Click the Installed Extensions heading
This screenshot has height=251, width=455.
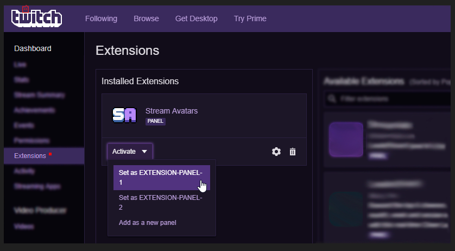pyautogui.click(x=140, y=81)
